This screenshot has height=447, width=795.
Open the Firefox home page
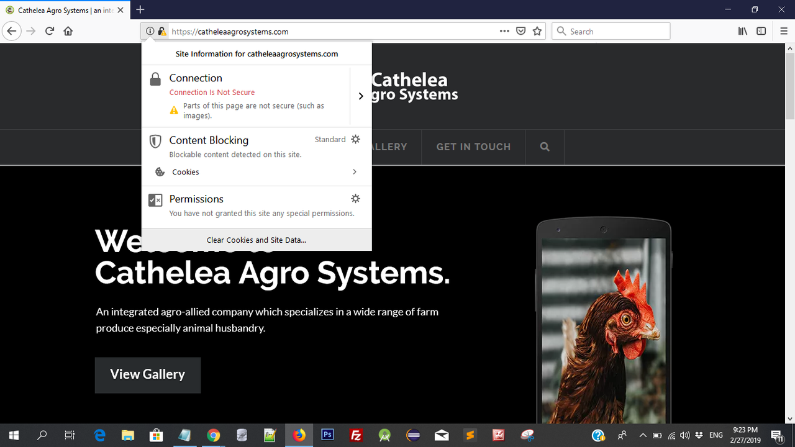coord(68,31)
